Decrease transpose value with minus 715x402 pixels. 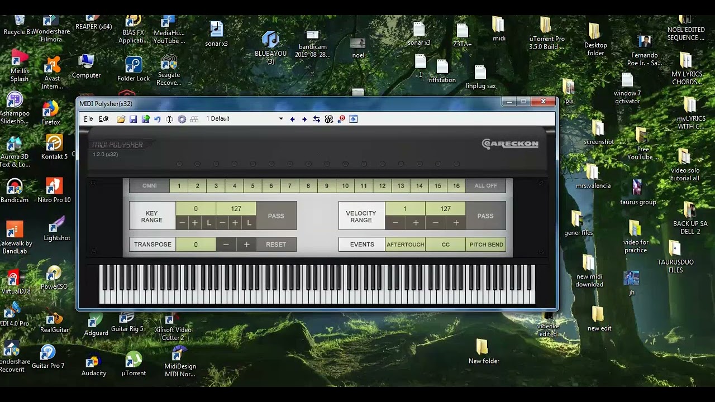(x=226, y=245)
